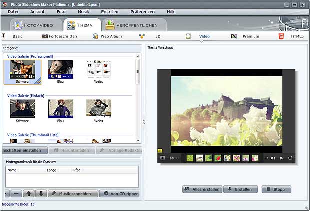
Task: Click the Alles erstellen button
Action: pyautogui.click(x=202, y=189)
